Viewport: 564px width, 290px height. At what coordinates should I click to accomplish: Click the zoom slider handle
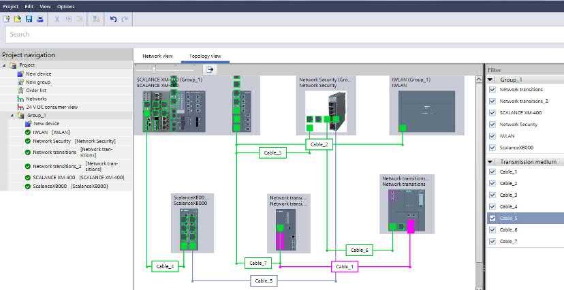pyautogui.click(x=155, y=69)
